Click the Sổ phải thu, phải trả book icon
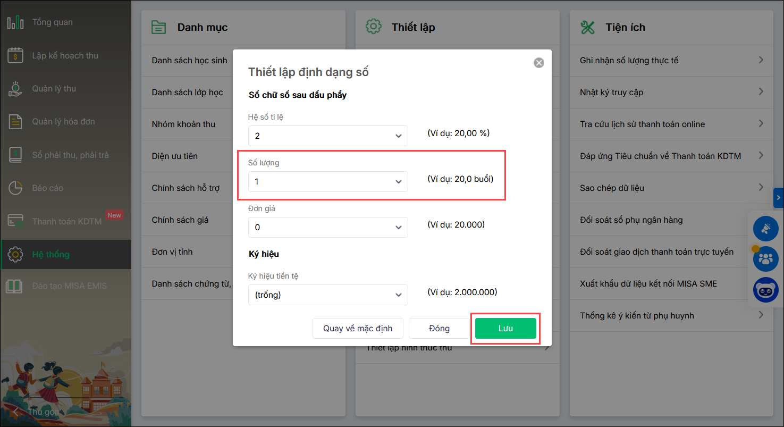Screen dimensions: 784x427 point(15,155)
